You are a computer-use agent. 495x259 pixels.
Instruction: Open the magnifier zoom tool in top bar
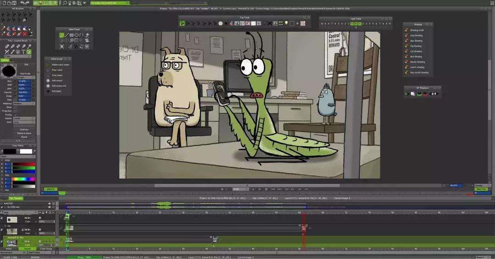tap(65, 3)
